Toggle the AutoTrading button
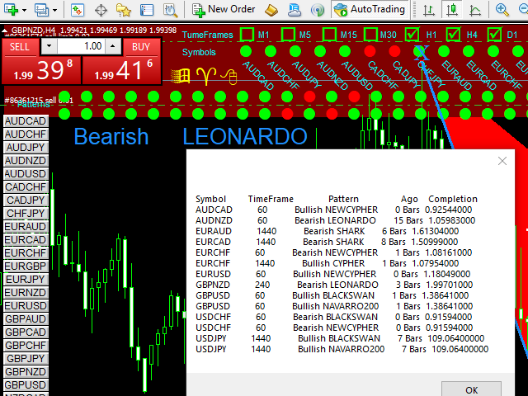 [x=370, y=9]
